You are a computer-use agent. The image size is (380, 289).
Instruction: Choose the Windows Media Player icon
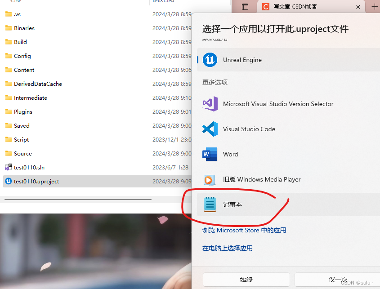click(210, 179)
